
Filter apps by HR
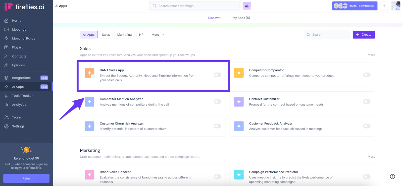[141, 35]
